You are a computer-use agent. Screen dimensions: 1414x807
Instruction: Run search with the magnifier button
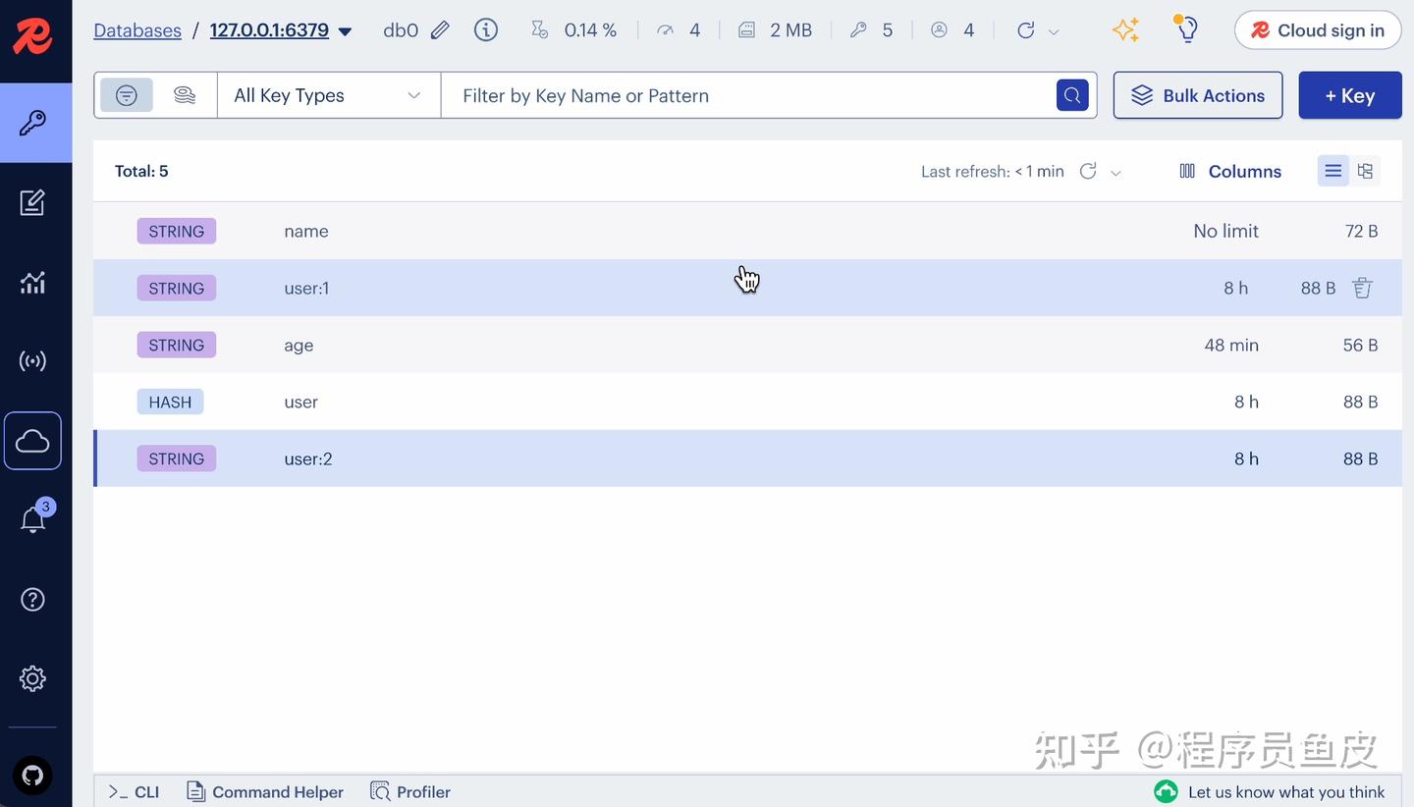point(1072,95)
